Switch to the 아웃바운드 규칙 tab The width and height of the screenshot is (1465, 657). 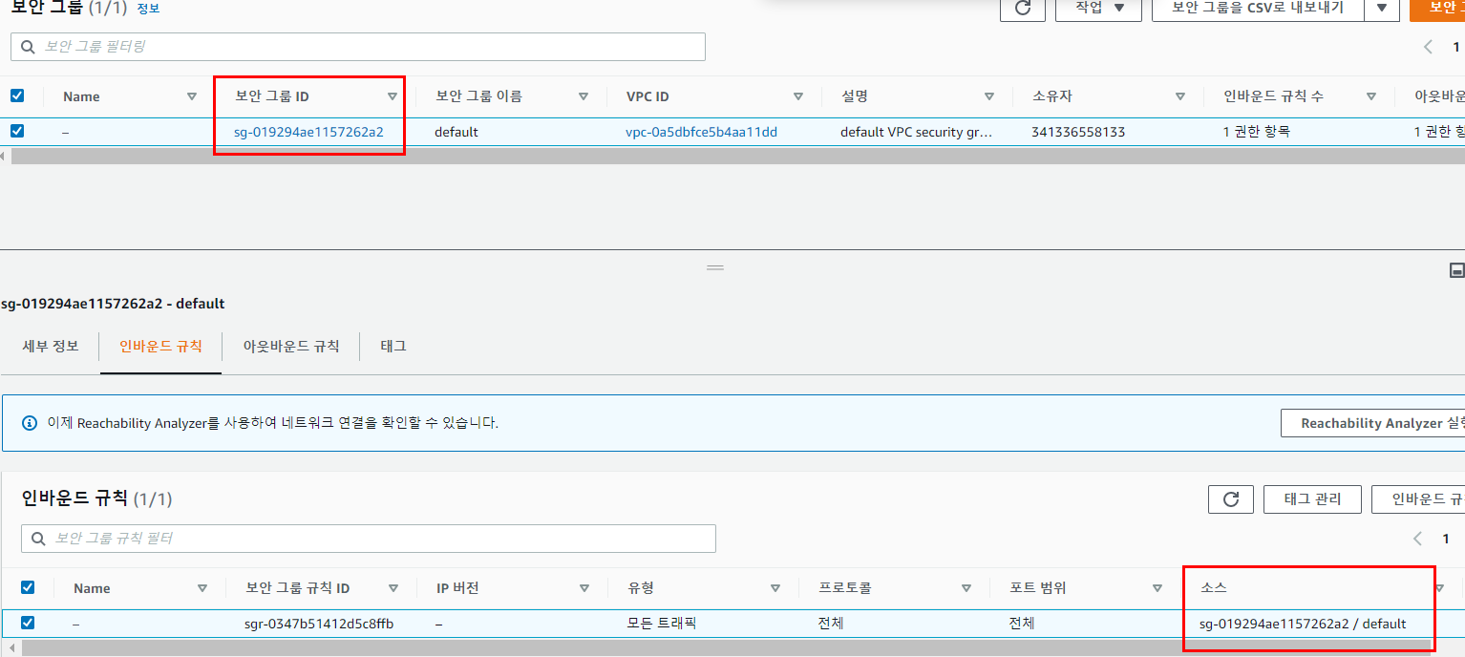291,346
